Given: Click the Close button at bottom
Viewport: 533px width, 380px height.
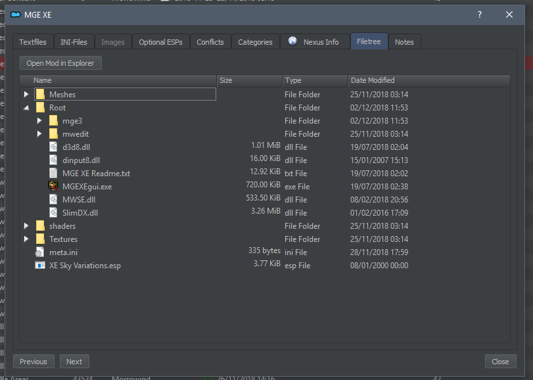Looking at the screenshot, I should click(x=500, y=362).
